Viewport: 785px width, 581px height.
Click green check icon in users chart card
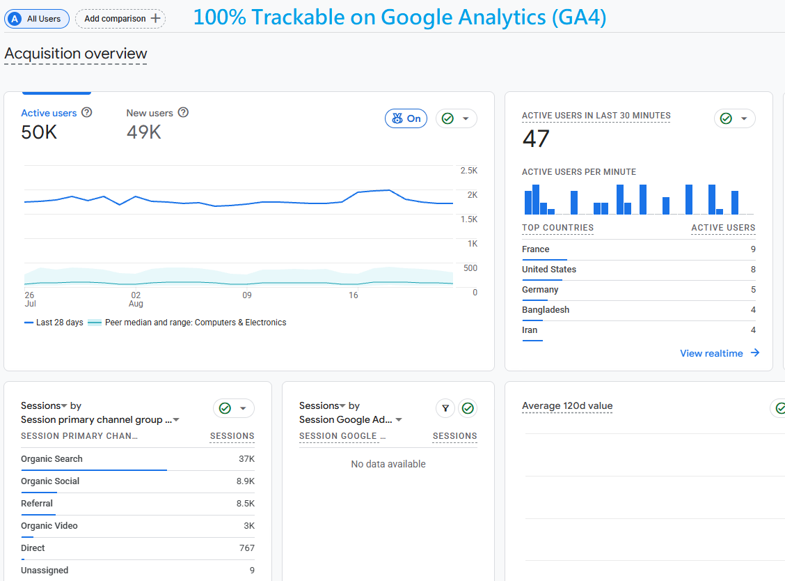coord(447,119)
